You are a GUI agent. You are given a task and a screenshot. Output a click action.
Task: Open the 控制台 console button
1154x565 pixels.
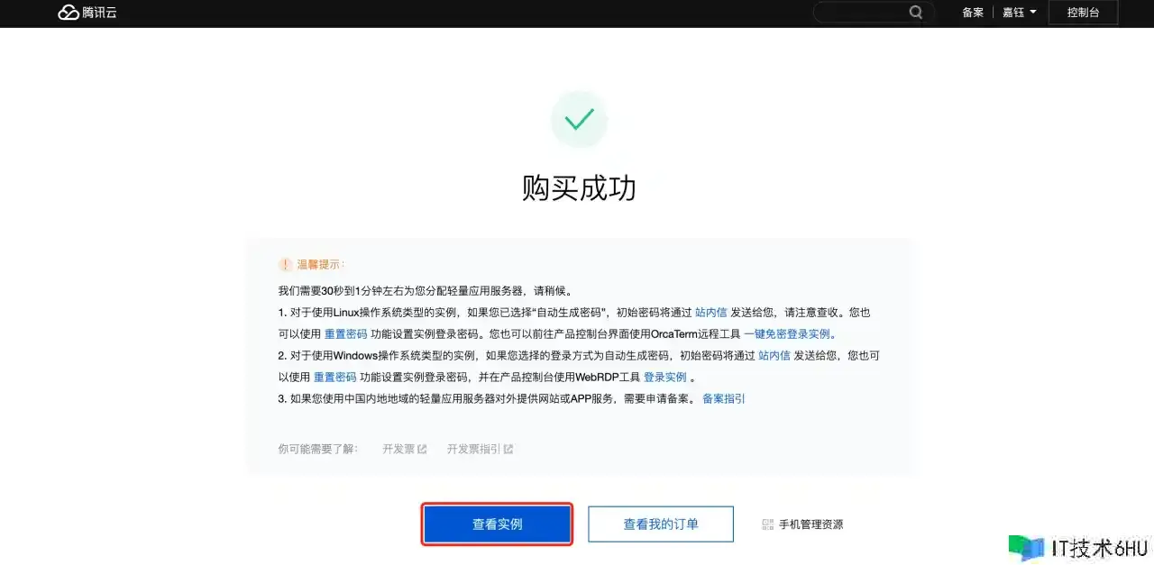(1083, 13)
